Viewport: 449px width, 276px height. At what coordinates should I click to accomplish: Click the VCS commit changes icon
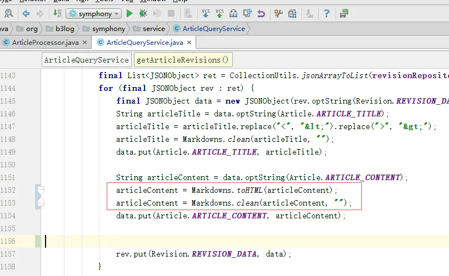(219, 13)
